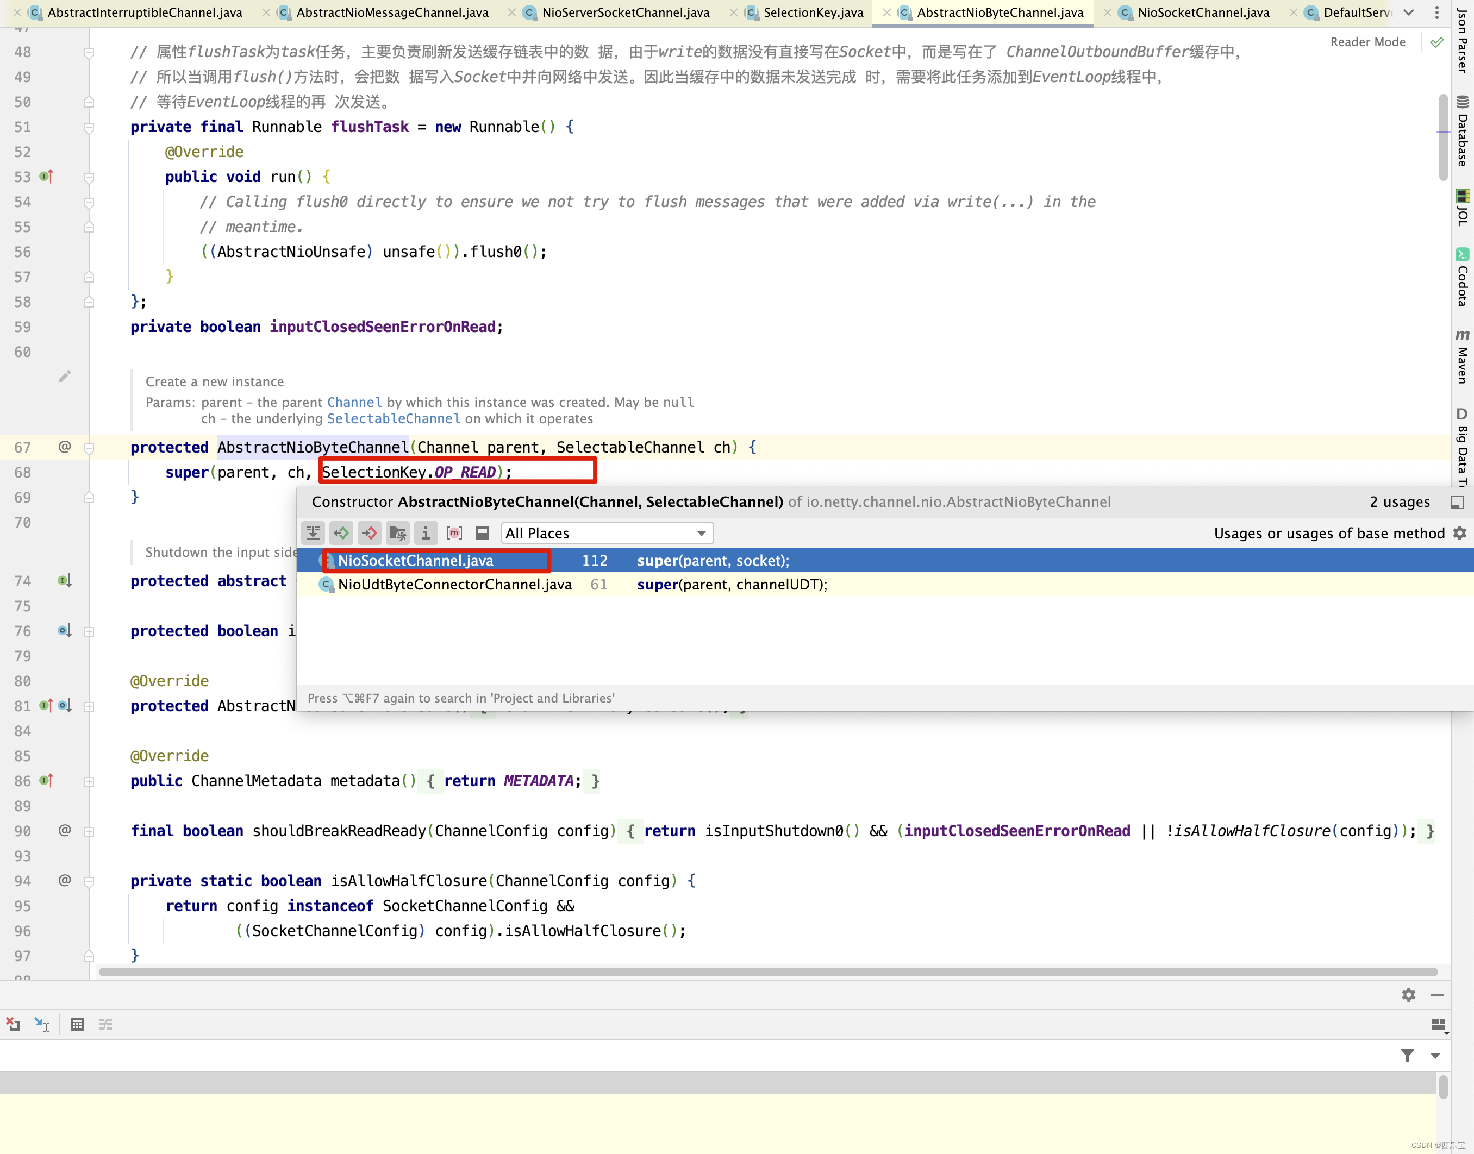Viewport: 1474px width, 1154px height.
Task: Hide bottom tool window minimize icon
Action: [x=1437, y=995]
